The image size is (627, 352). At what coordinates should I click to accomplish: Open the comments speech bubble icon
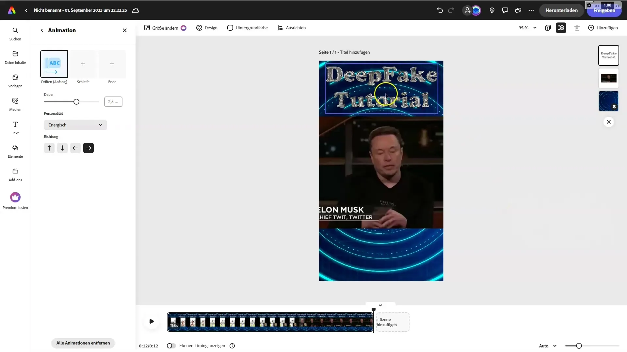(x=505, y=10)
